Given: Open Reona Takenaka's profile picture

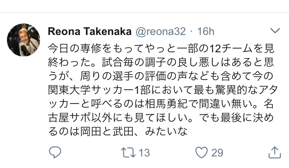Looking at the screenshot, I should coord(24,40).
